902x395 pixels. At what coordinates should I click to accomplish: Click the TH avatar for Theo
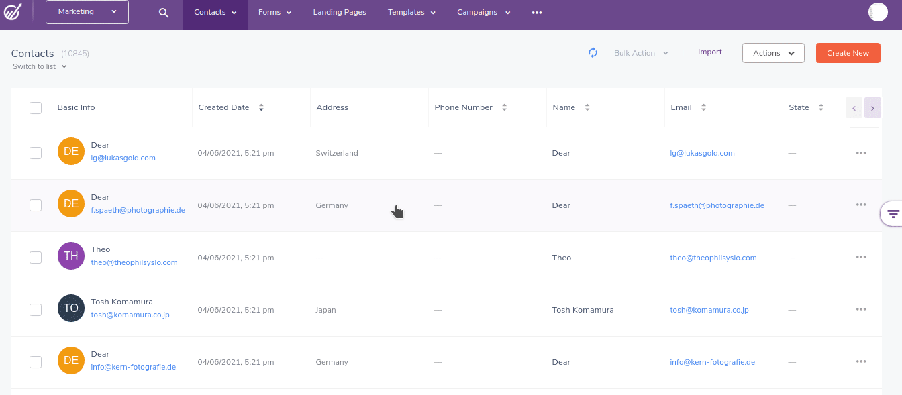coord(71,256)
